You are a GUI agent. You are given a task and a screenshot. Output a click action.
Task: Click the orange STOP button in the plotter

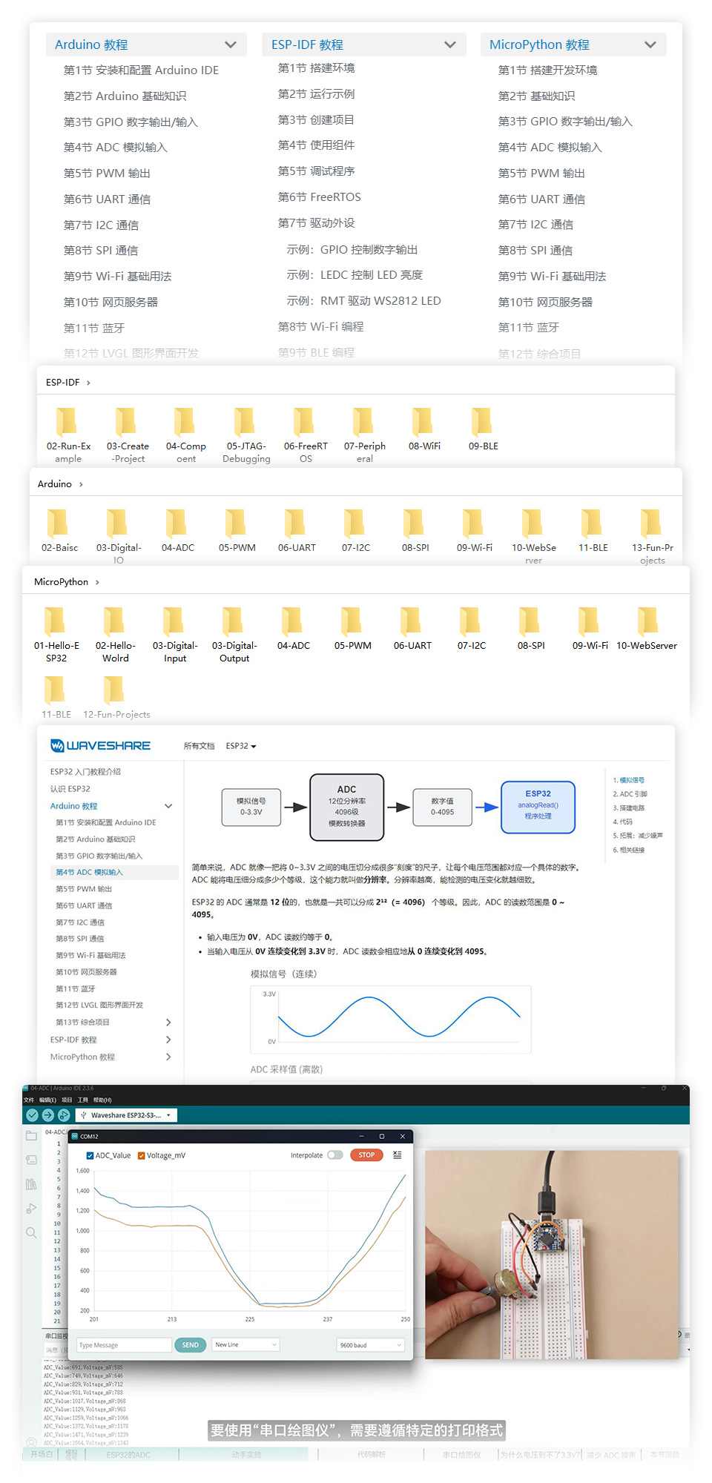click(366, 1155)
